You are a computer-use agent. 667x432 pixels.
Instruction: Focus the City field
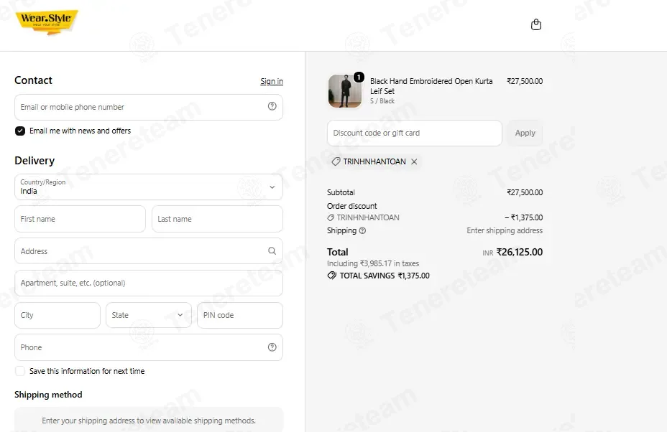click(x=57, y=315)
